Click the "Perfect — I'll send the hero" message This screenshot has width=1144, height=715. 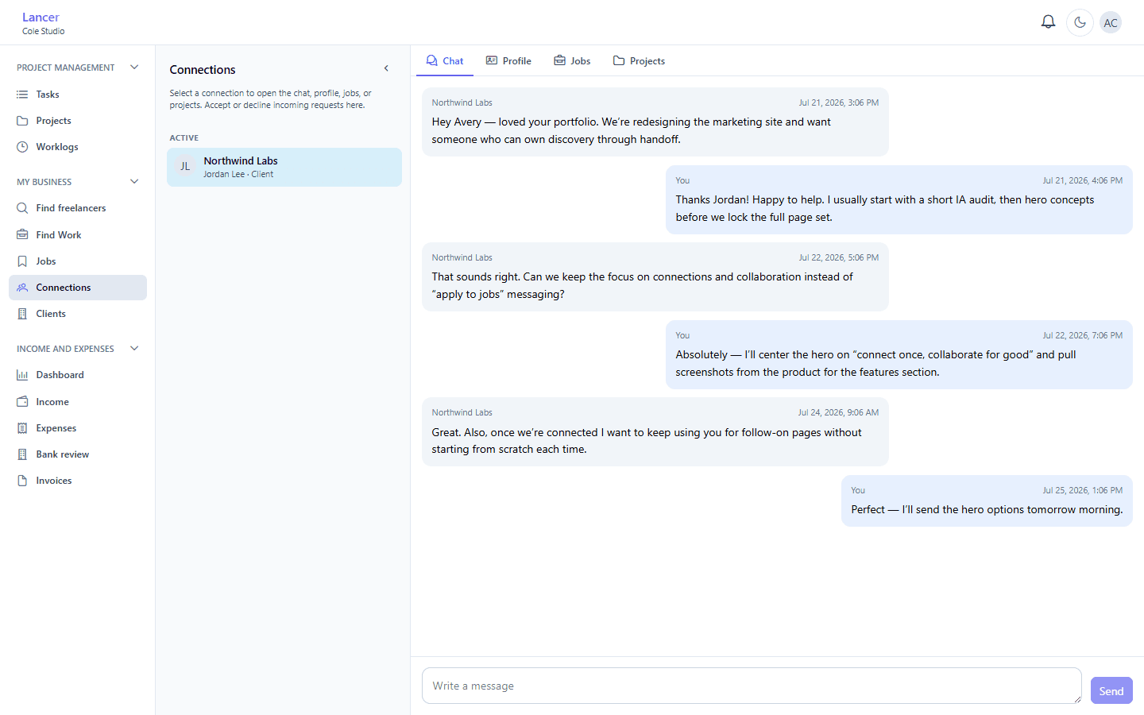click(987, 501)
